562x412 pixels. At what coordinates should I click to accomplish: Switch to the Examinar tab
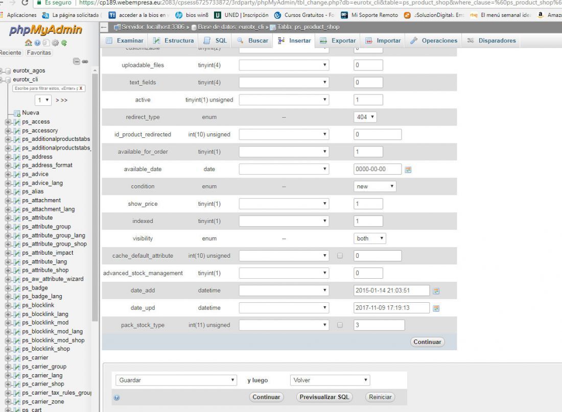pos(125,41)
